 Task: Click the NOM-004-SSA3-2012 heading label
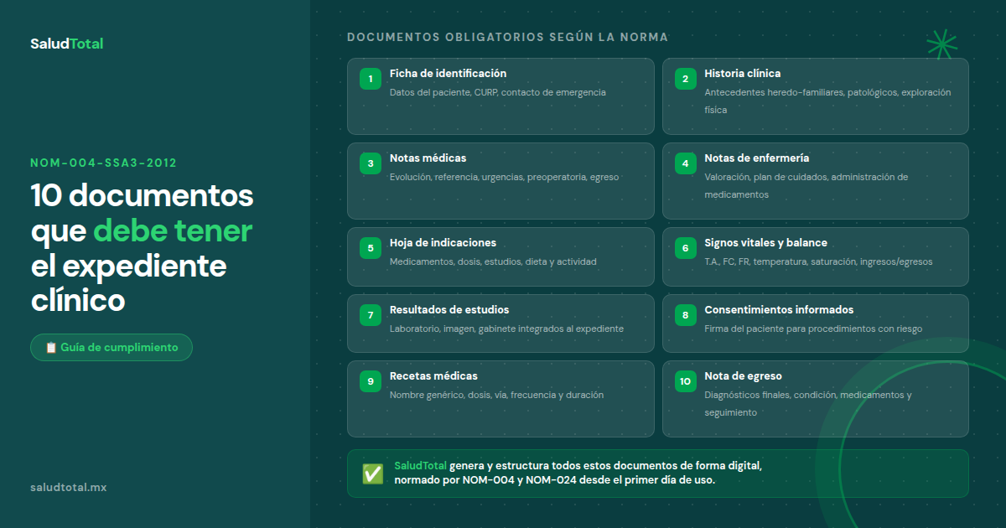coord(102,163)
